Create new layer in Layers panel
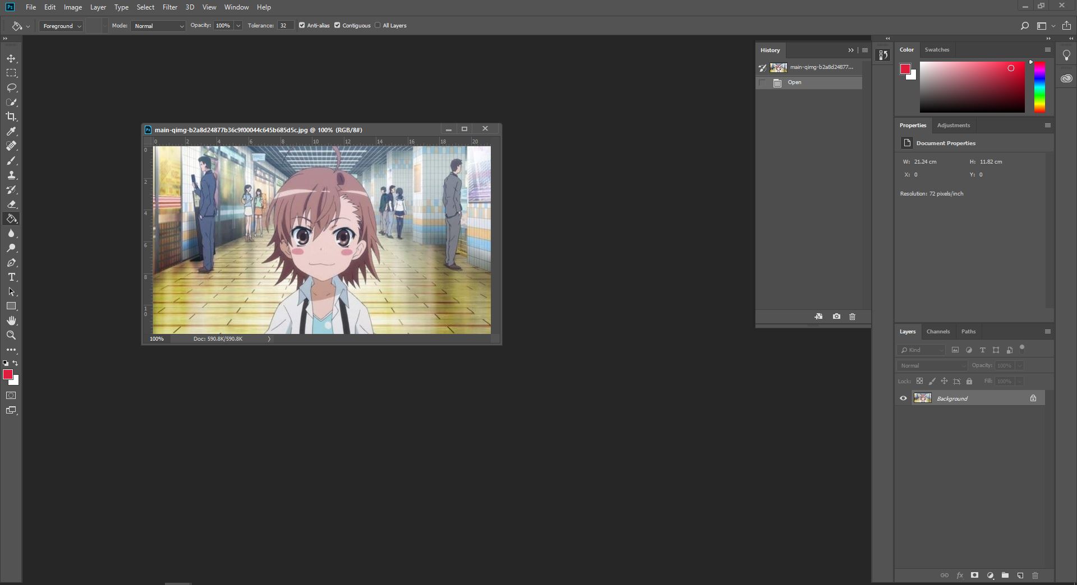 (1020, 575)
